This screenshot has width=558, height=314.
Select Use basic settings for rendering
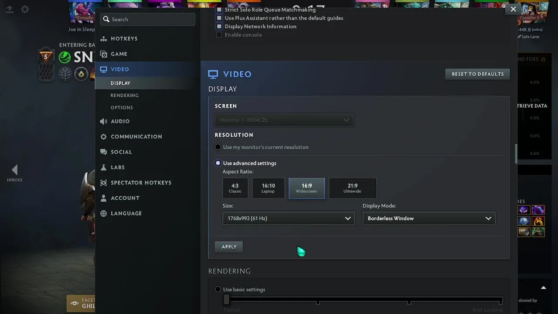218,289
